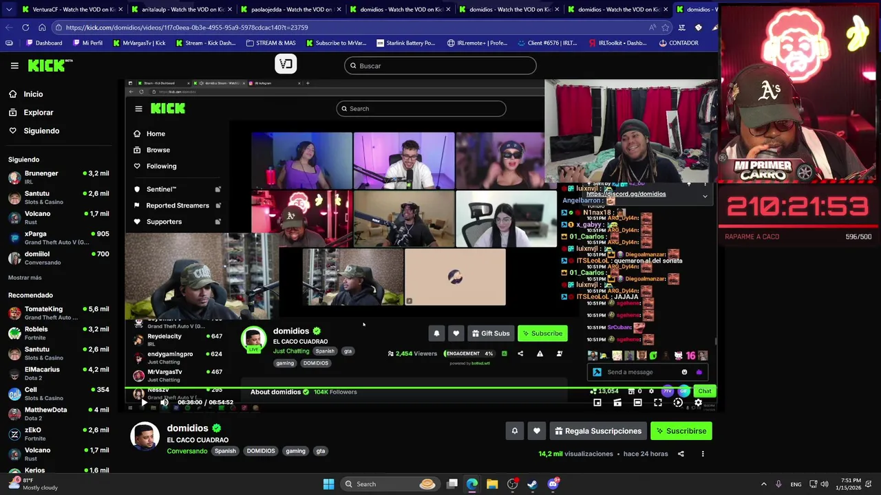
Task: Open the Starlink Battery bookmark
Action: coord(405,43)
